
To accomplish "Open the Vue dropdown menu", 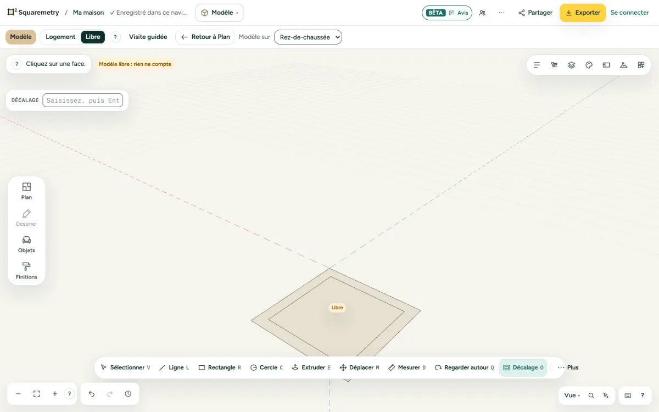I will (572, 395).
